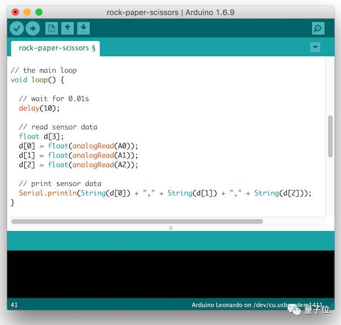Click the '// print sensor data' comment

[60, 184]
